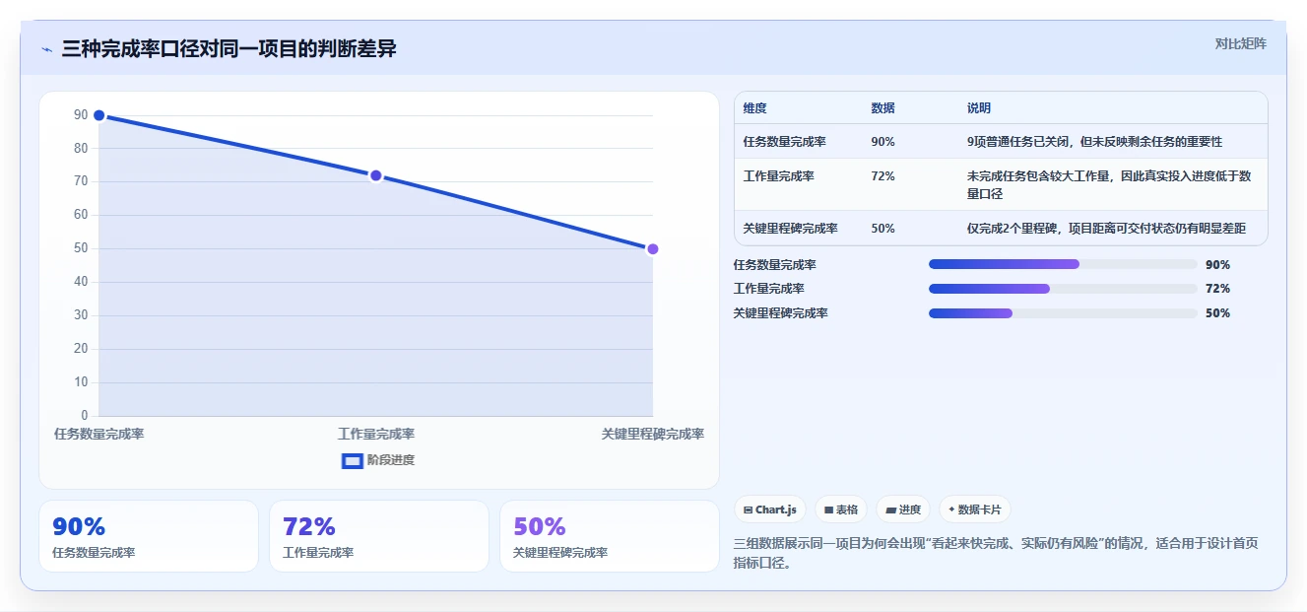Screen dimensions: 1307x612
Task: Click the 维度 column header
Action: pos(754,108)
